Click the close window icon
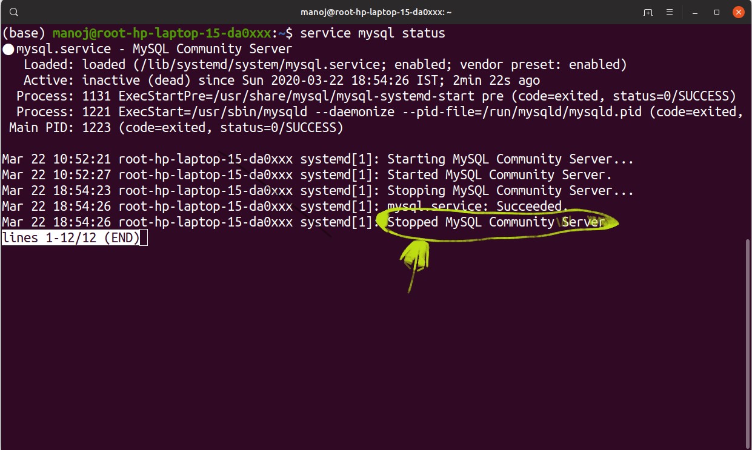This screenshot has width=752, height=450. (737, 12)
